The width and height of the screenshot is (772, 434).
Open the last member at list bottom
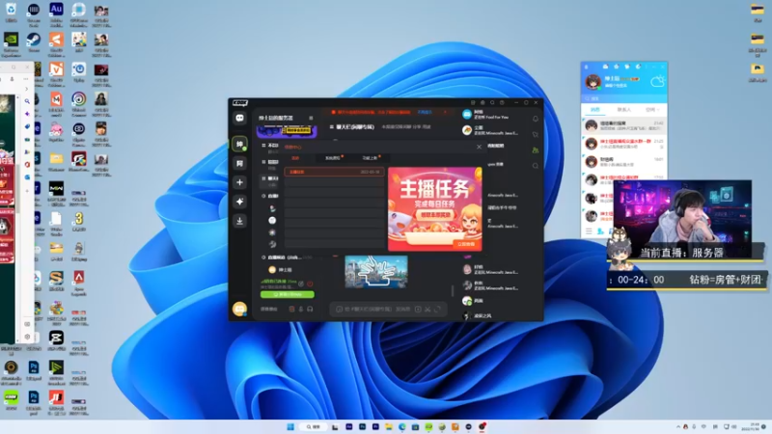[478, 316]
